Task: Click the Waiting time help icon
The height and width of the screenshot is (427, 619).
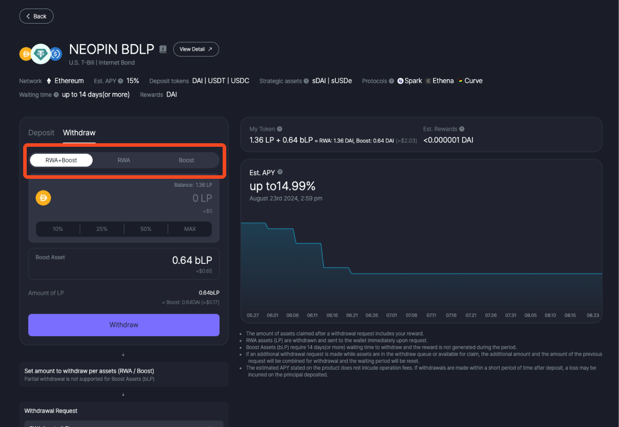Action: click(56, 95)
